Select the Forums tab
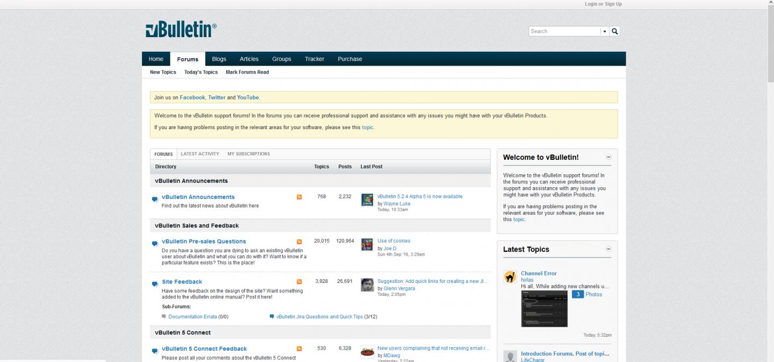The height and width of the screenshot is (362, 774). tap(188, 59)
